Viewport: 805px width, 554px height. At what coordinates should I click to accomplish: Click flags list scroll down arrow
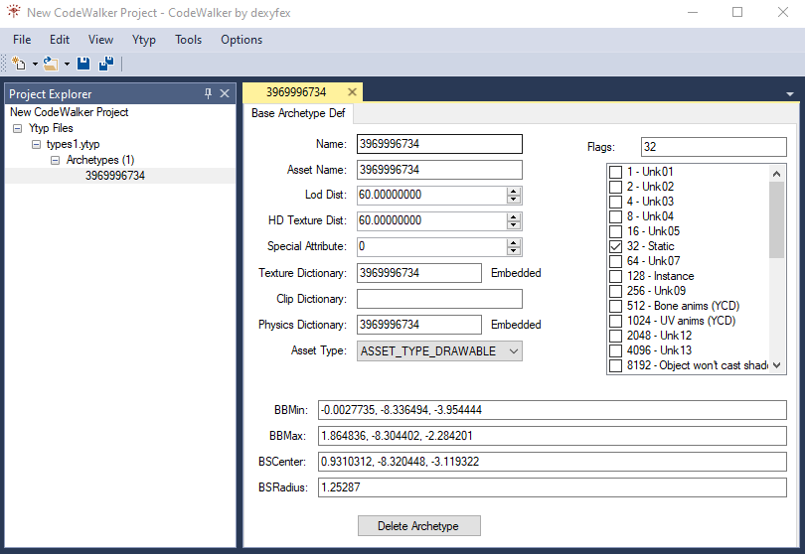pos(777,365)
